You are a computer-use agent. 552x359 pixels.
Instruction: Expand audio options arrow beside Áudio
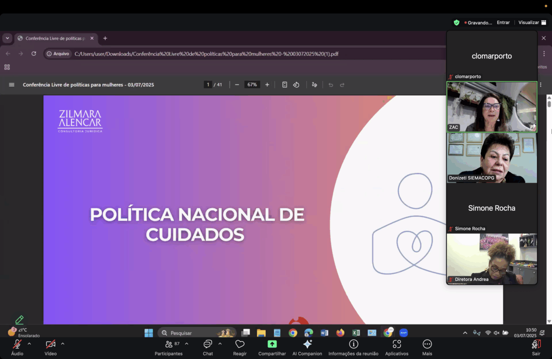tap(29, 344)
